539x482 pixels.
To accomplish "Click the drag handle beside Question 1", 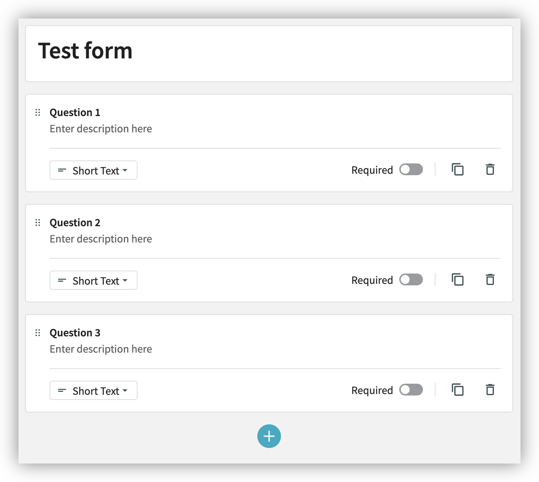I will [38, 112].
